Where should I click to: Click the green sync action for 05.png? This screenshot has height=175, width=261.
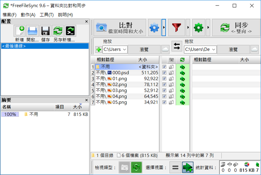(182, 103)
